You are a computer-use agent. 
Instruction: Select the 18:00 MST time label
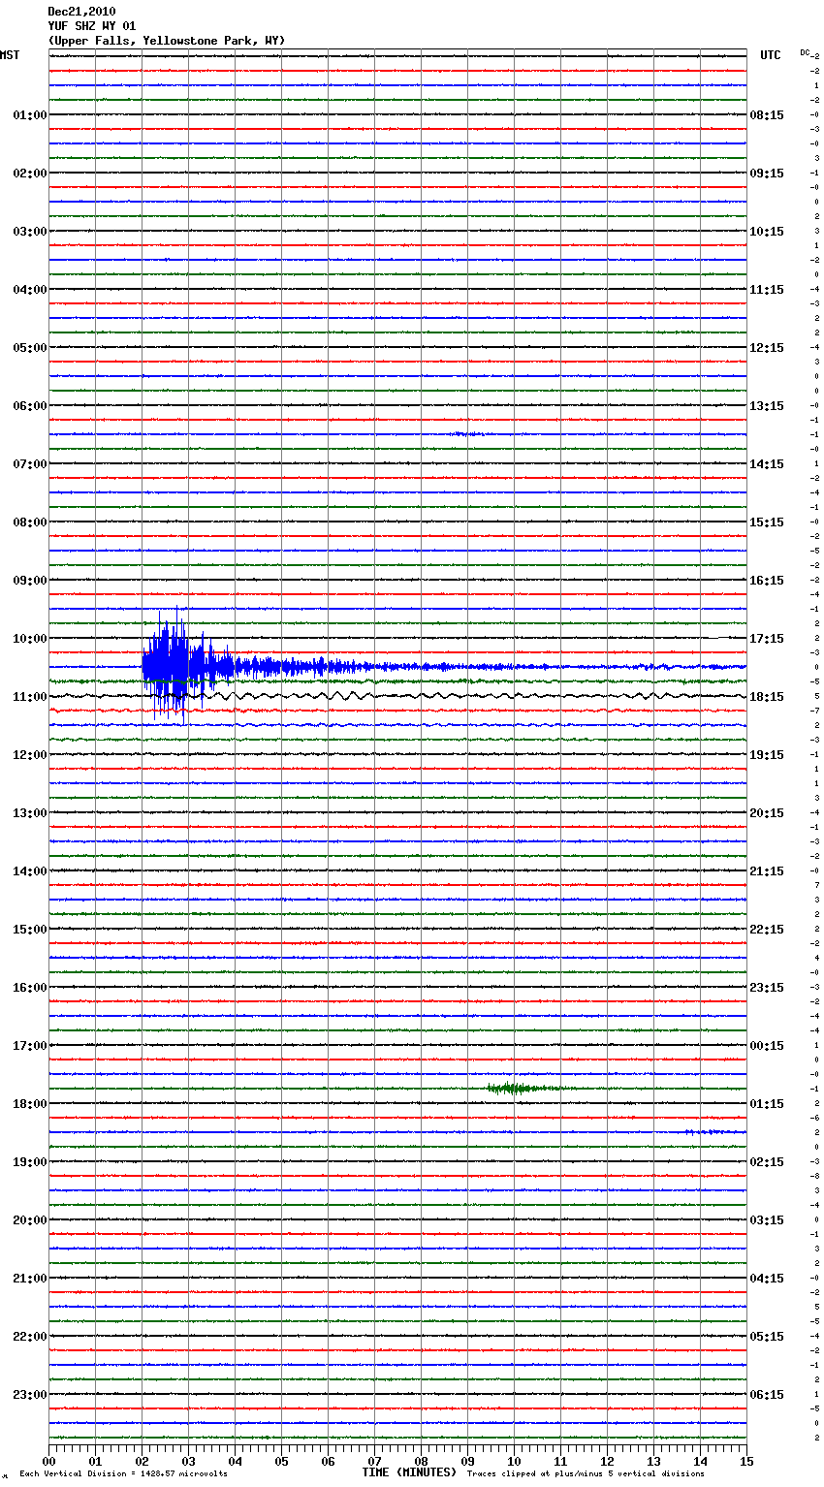click(29, 1104)
